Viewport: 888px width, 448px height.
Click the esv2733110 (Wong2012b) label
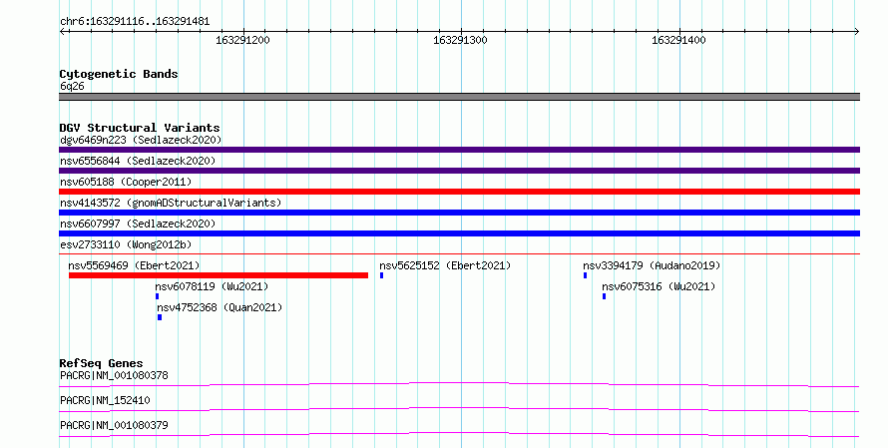pyautogui.click(x=126, y=244)
